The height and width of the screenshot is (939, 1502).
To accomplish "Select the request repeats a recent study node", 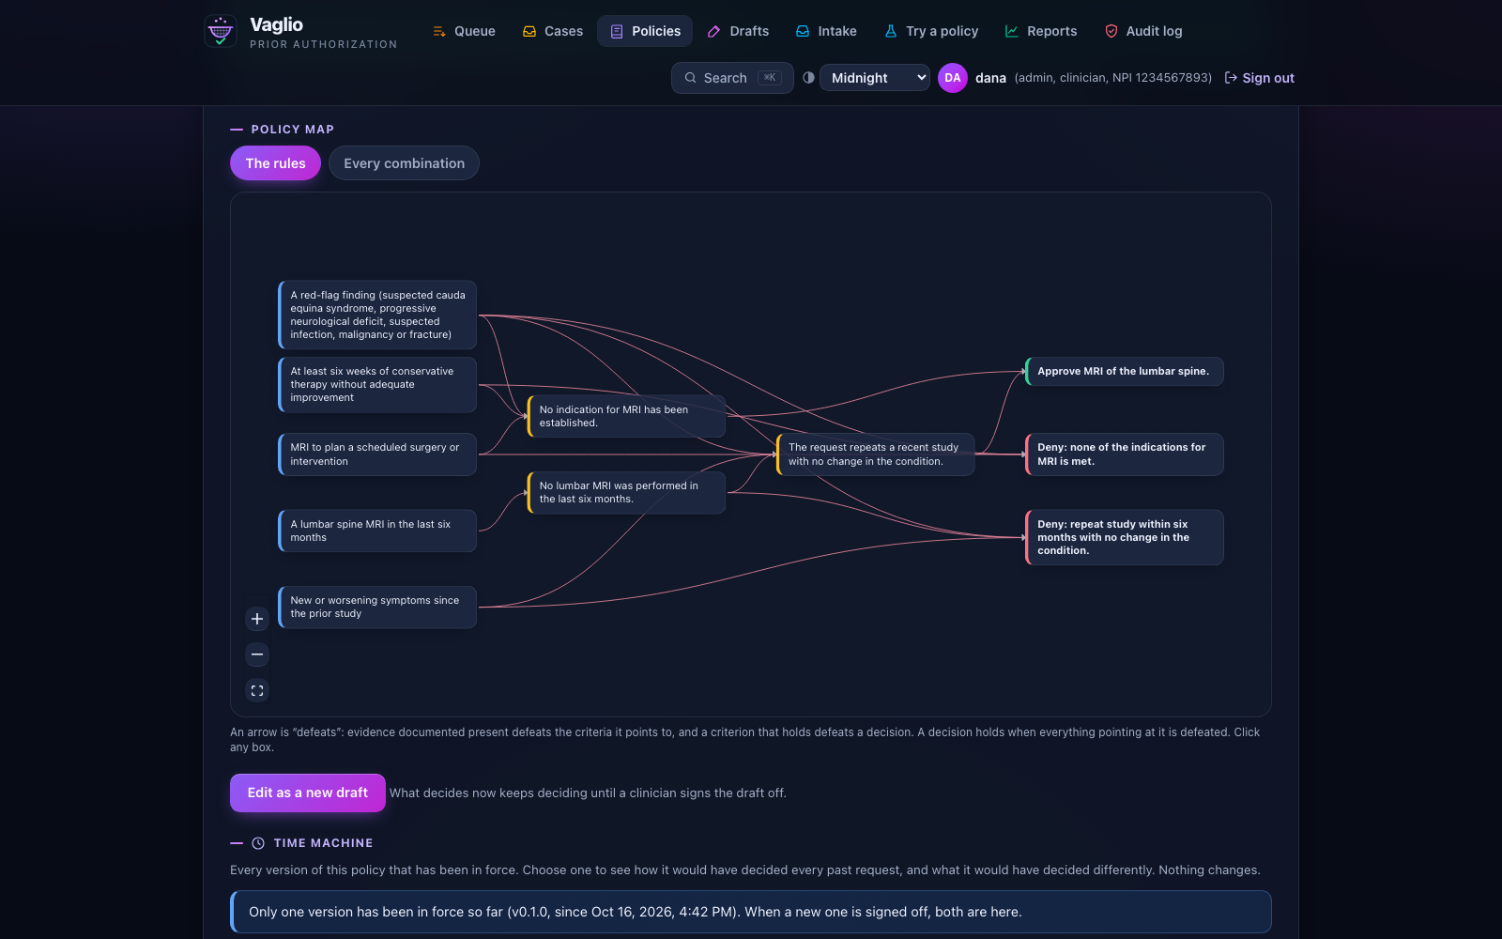I will click(875, 454).
